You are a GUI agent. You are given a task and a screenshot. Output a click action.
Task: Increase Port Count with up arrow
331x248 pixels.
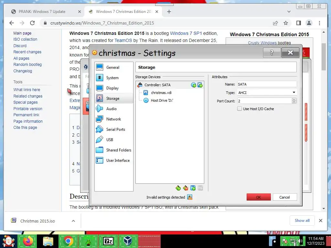pos(294,99)
